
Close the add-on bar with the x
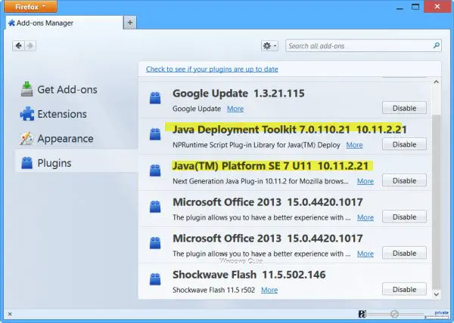click(10, 314)
